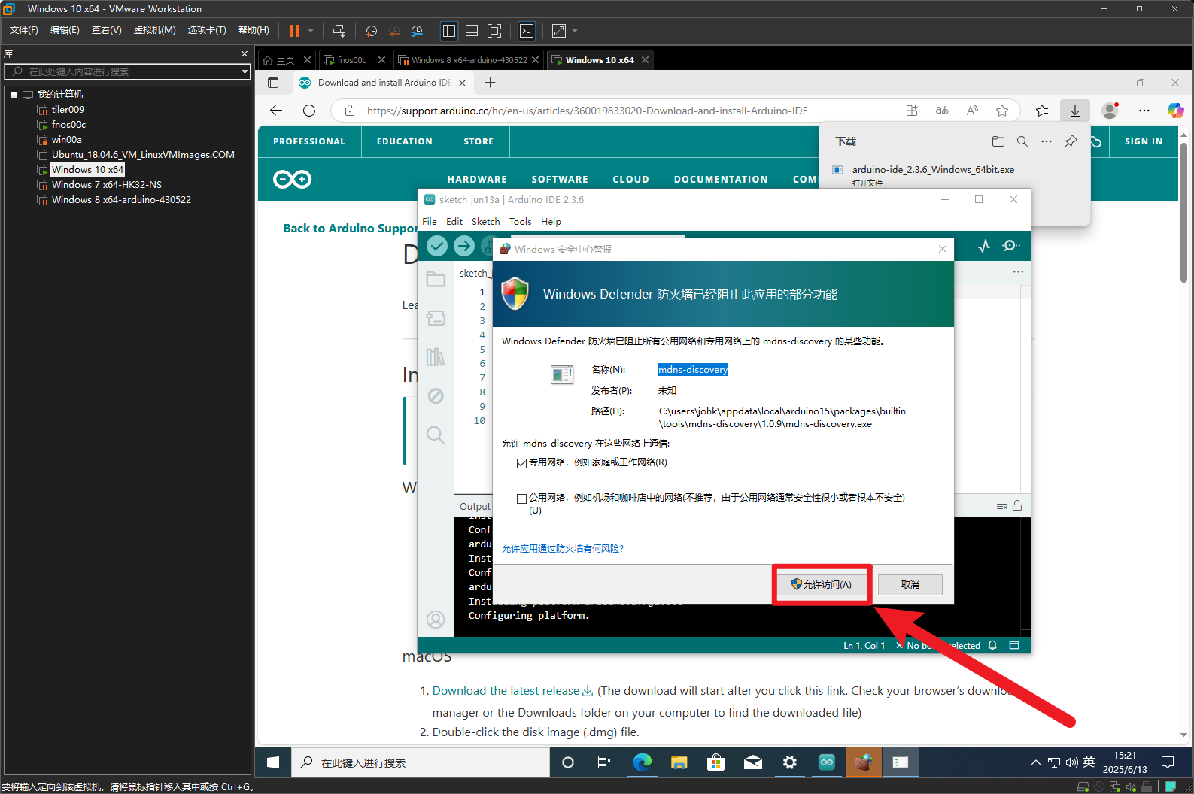Open the VMware 虚拟机(M) menu
Image resolution: width=1194 pixels, height=794 pixels.
(154, 30)
